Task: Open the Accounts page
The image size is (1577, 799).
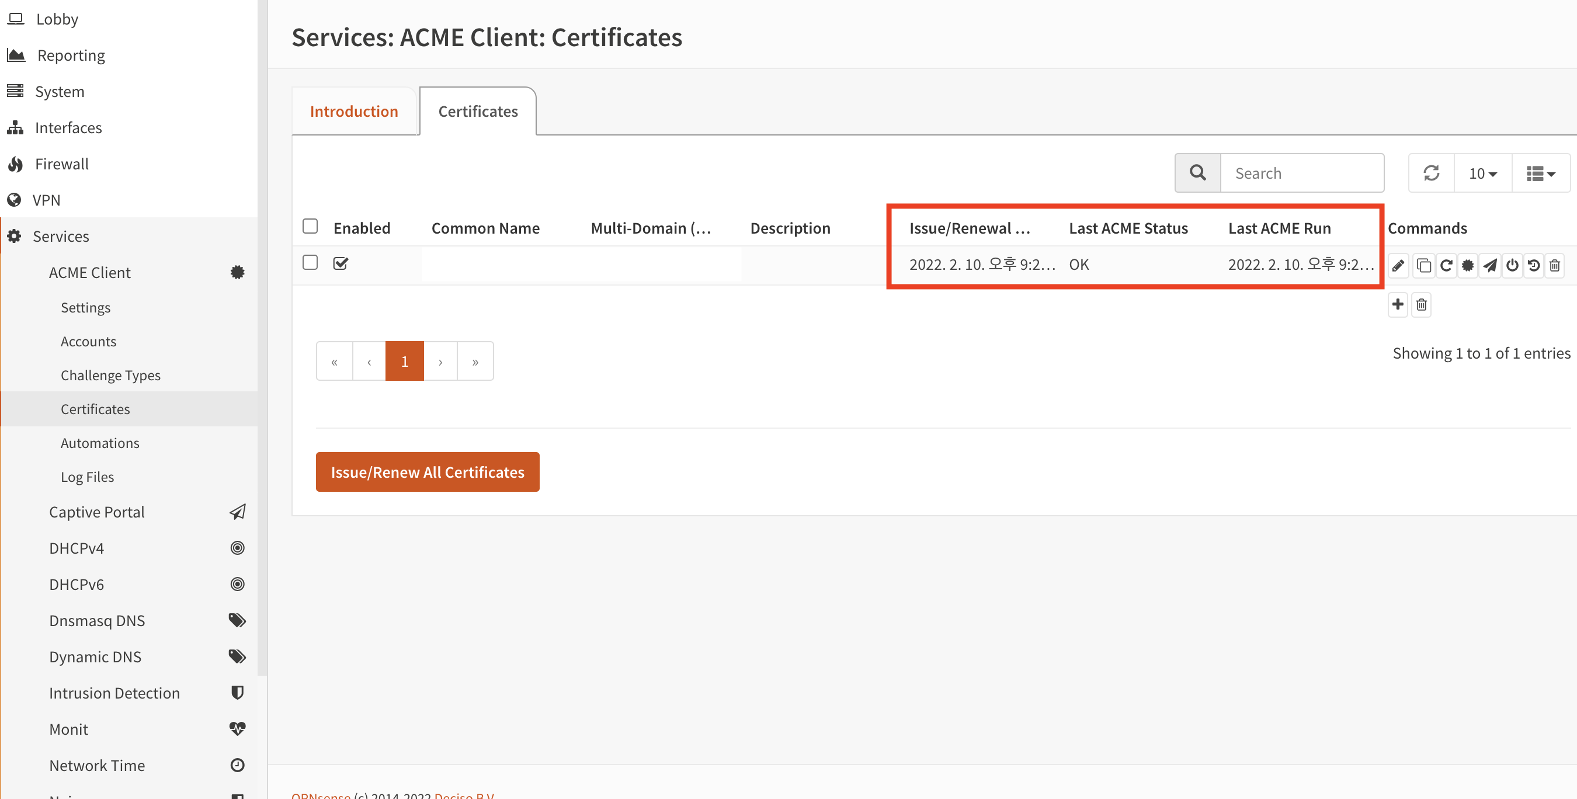Action: coord(88,341)
